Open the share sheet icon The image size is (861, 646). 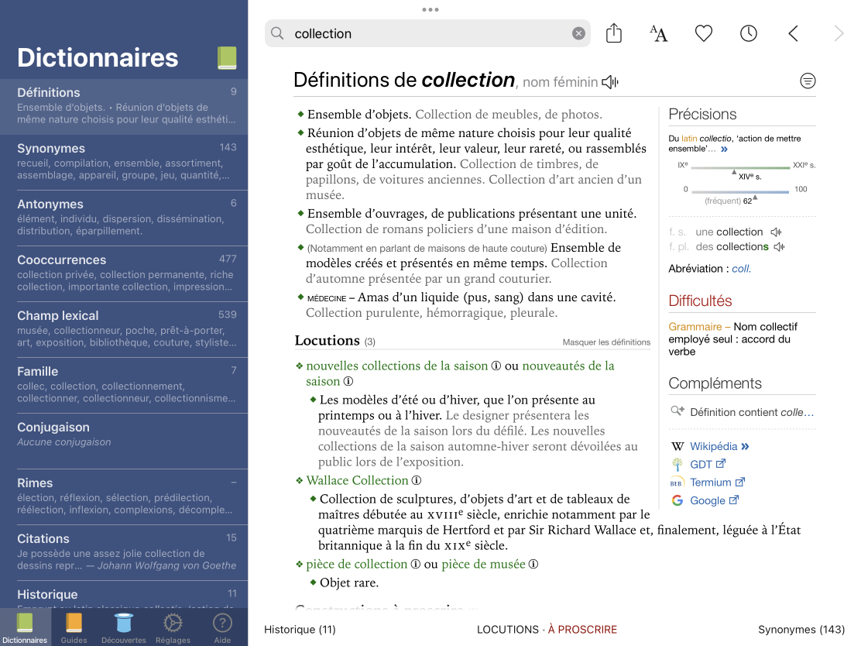coord(614,33)
